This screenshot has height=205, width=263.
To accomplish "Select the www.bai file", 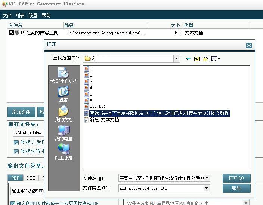I will (x=95, y=107).
